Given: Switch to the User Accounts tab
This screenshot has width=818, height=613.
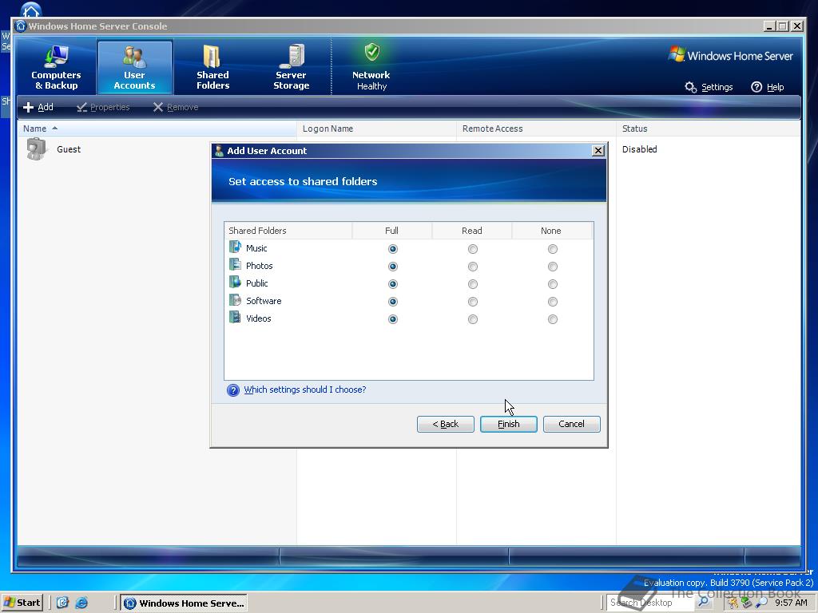Looking at the screenshot, I should pos(134,68).
